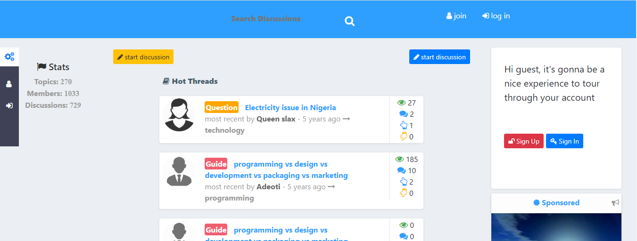Click the blue start discussion button
Image resolution: width=637 pixels, height=241 pixels.
coord(439,57)
